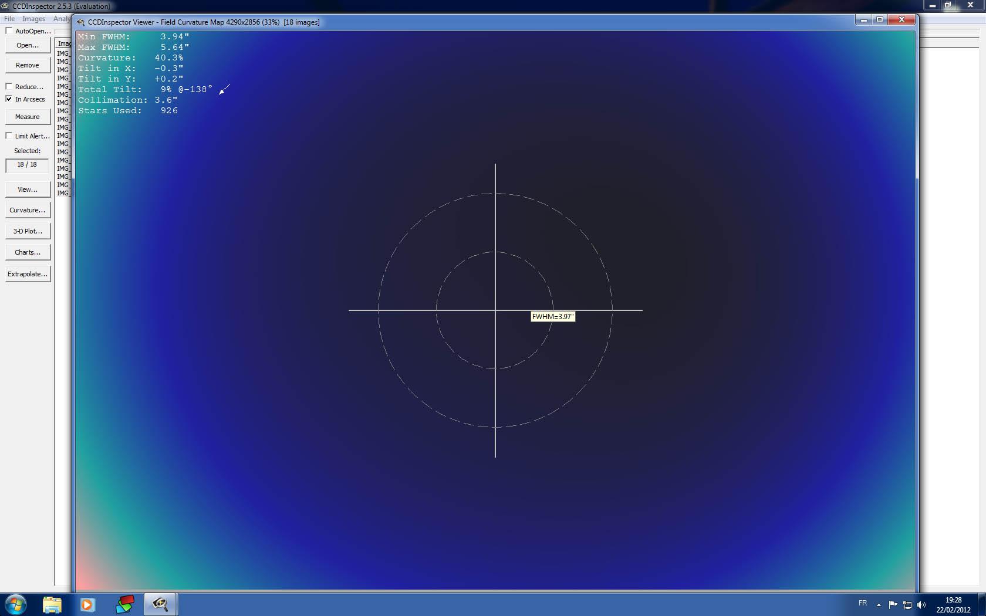The image size is (986, 616).
Task: Open the File menu
Action: click(9, 19)
